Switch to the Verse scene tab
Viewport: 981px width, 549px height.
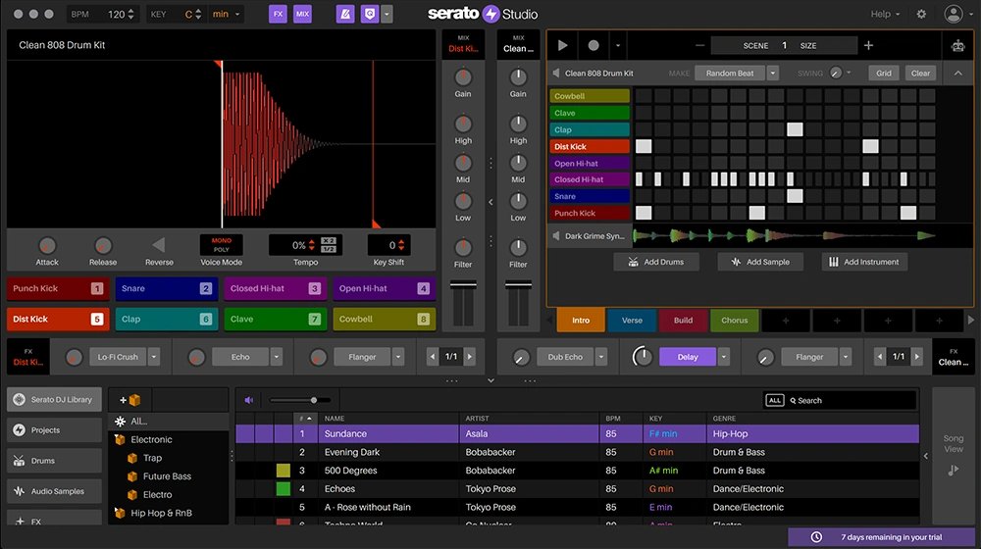click(632, 321)
